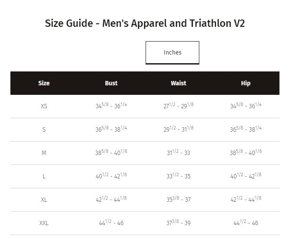Select the XXL size row label
The height and width of the screenshot is (239, 289).
pos(44,223)
